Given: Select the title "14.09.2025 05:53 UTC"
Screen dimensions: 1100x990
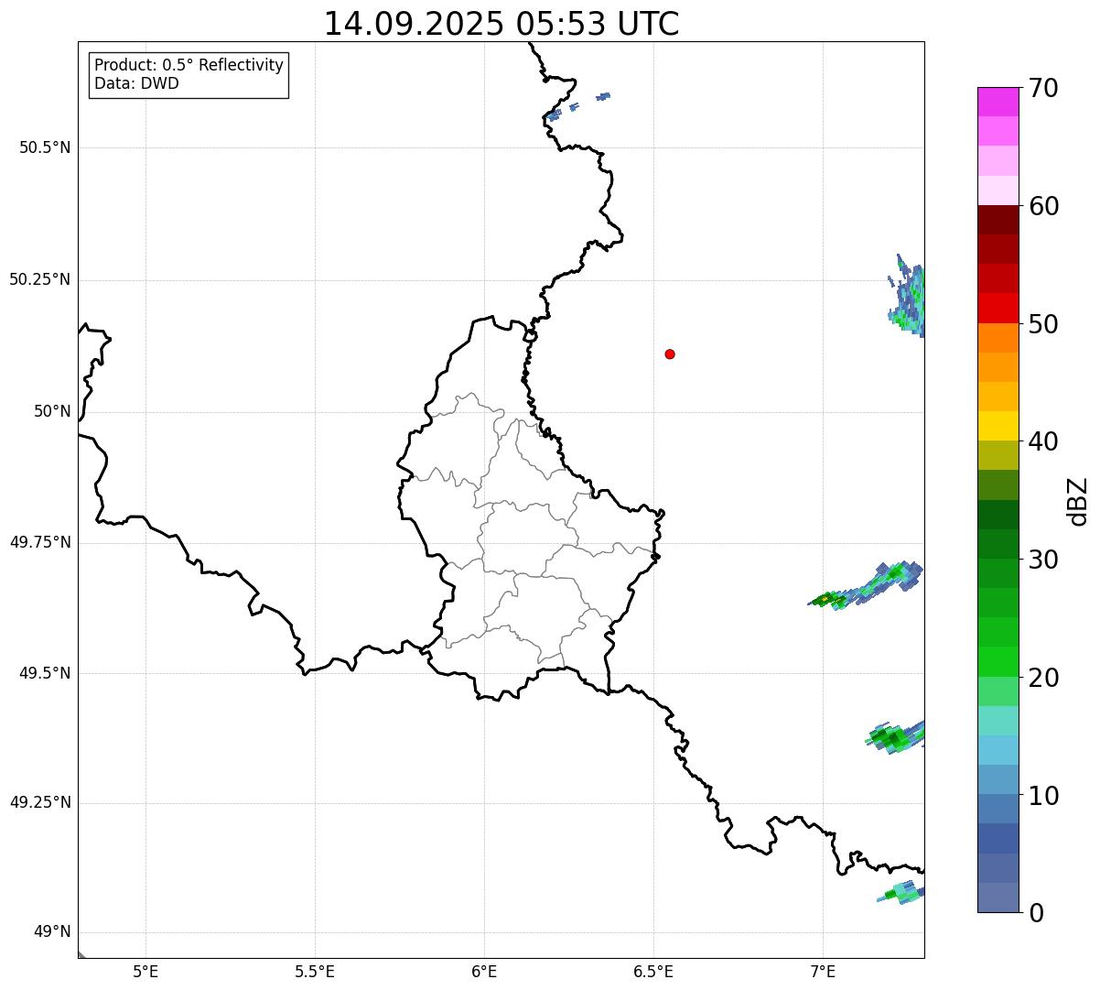Looking at the screenshot, I should (501, 24).
